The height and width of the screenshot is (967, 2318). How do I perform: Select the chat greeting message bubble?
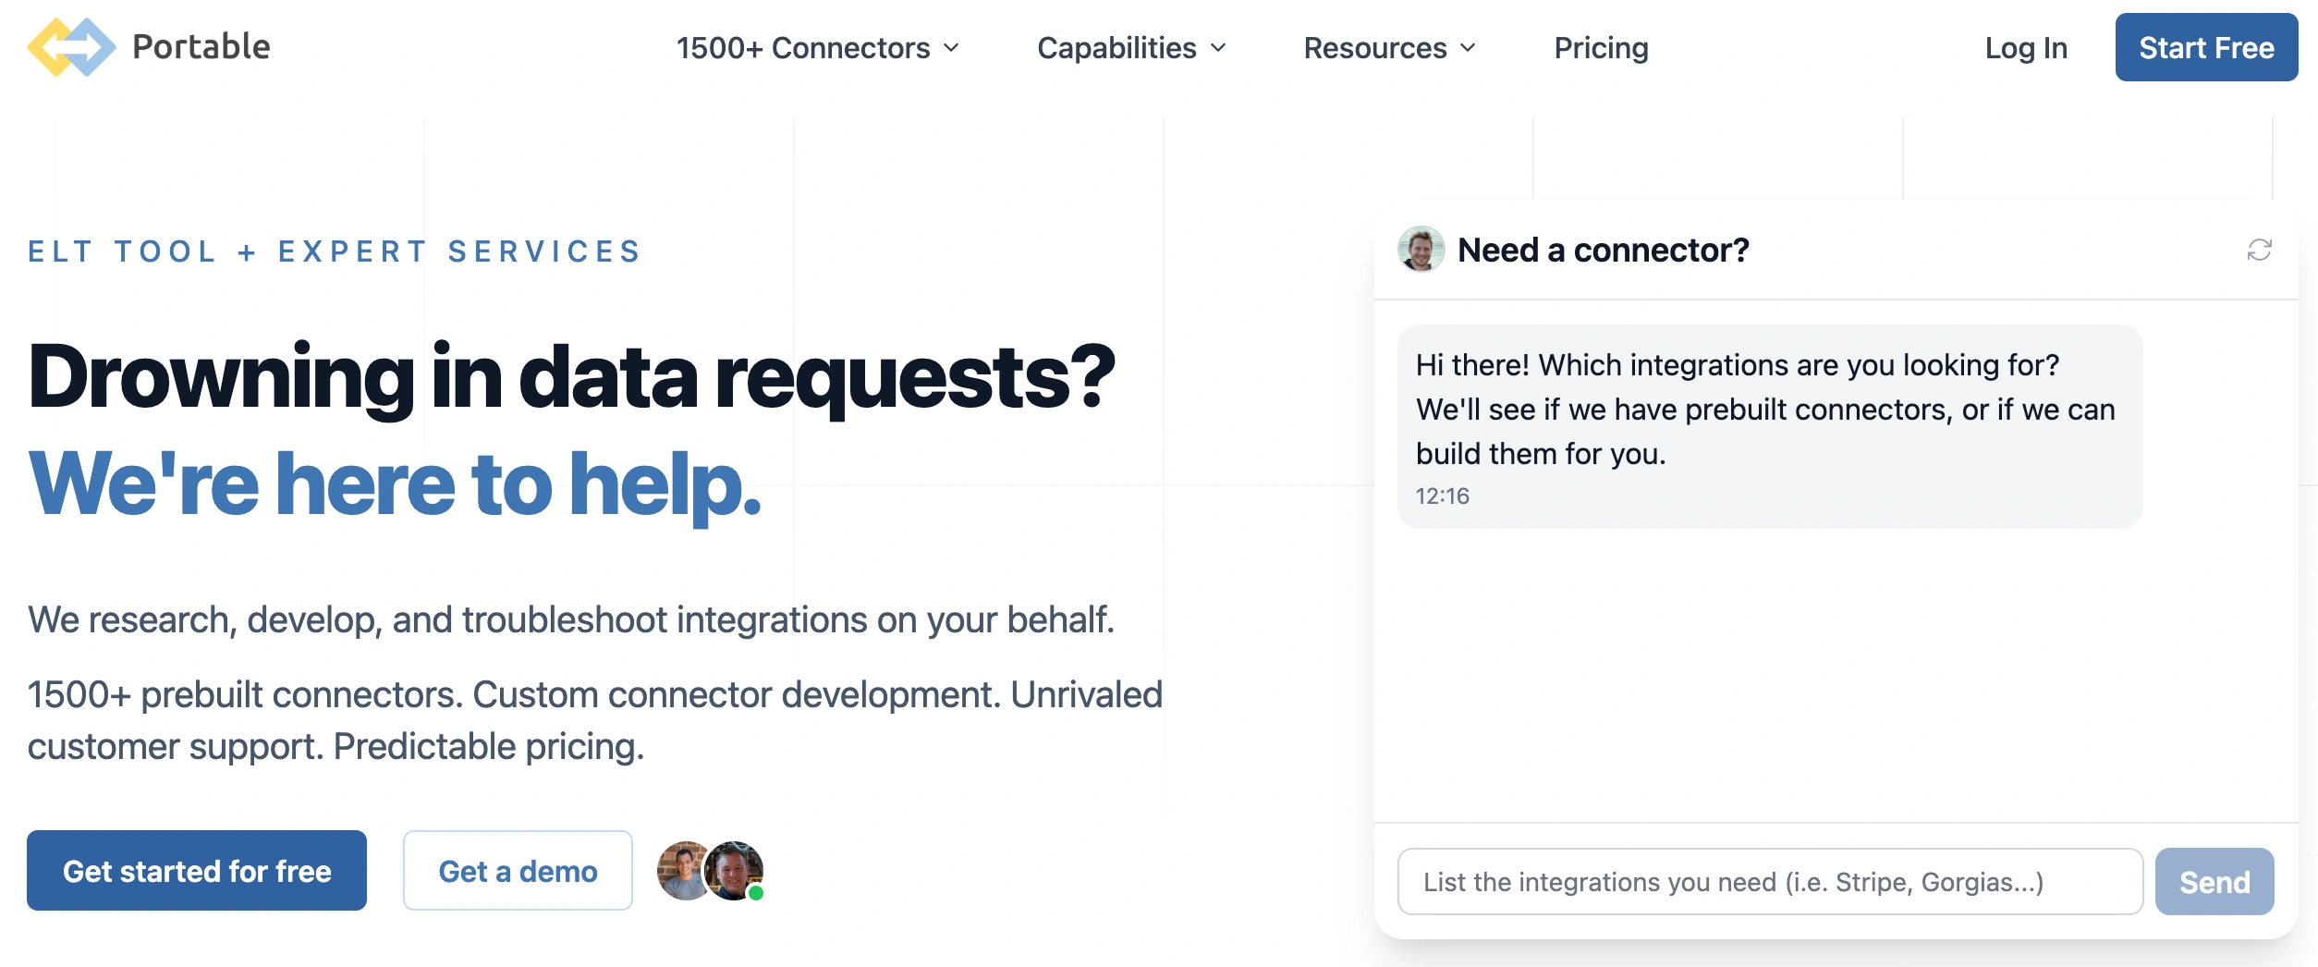[1769, 425]
